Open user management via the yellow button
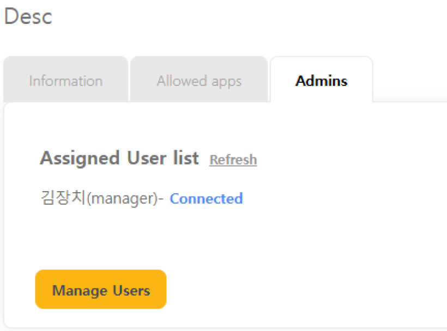The image size is (447, 331). point(101,290)
